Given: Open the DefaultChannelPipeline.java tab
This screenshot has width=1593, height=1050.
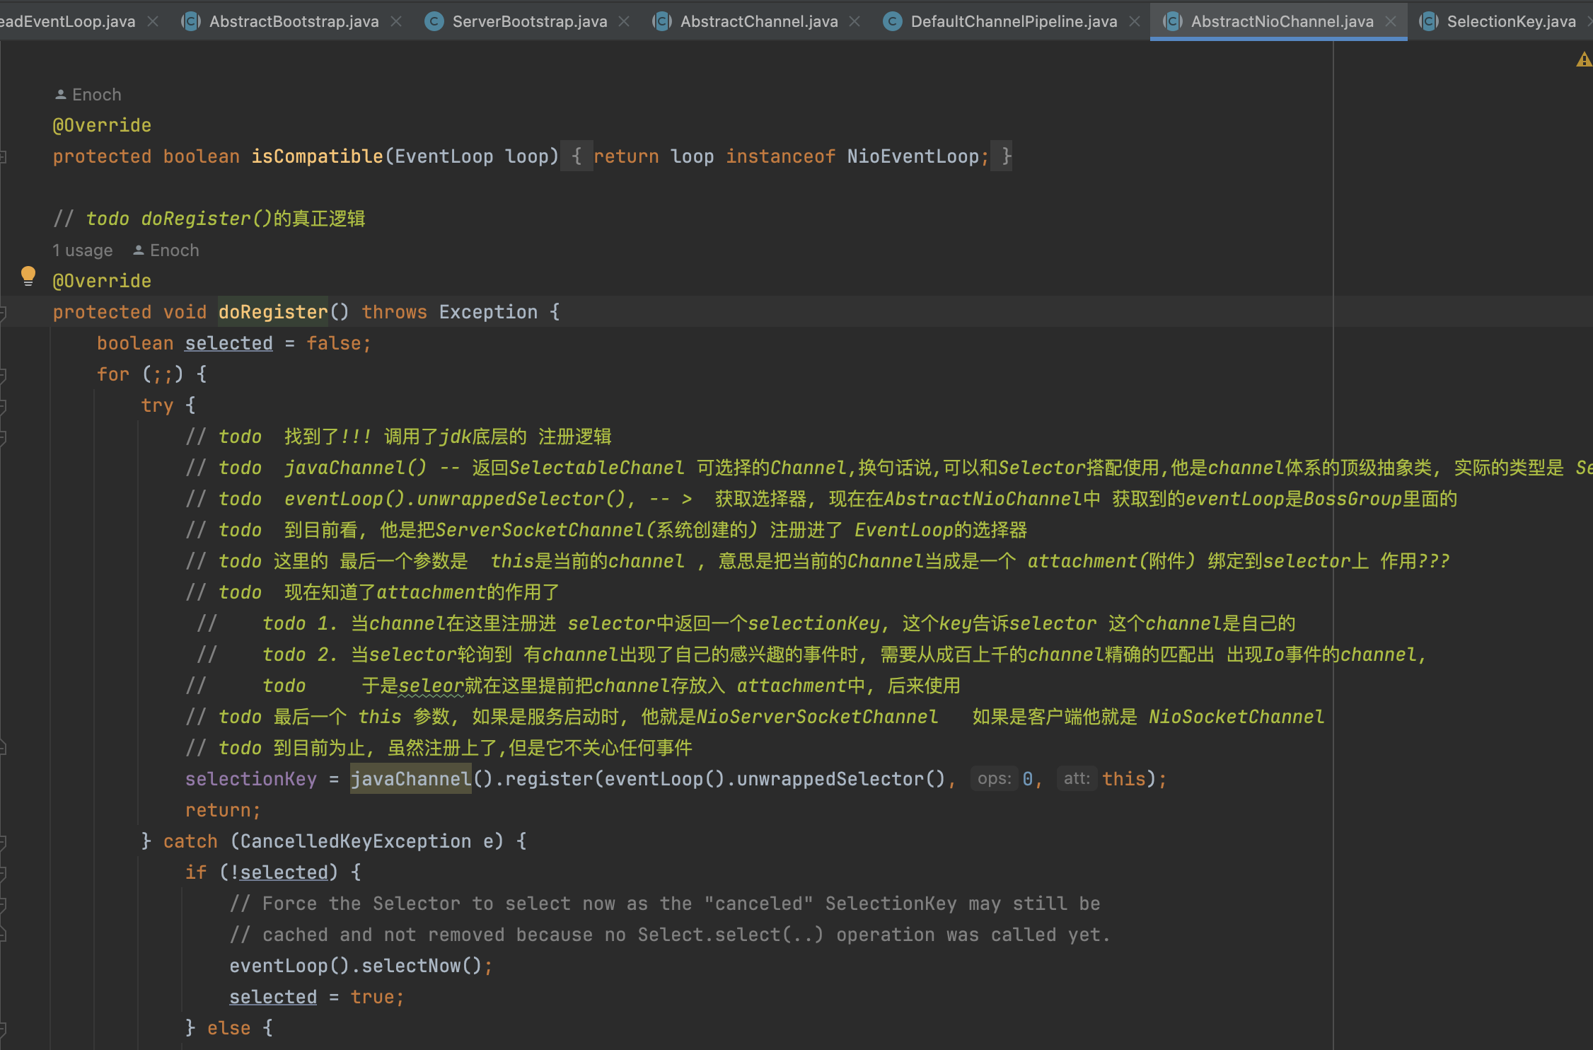Looking at the screenshot, I should tap(1014, 21).
